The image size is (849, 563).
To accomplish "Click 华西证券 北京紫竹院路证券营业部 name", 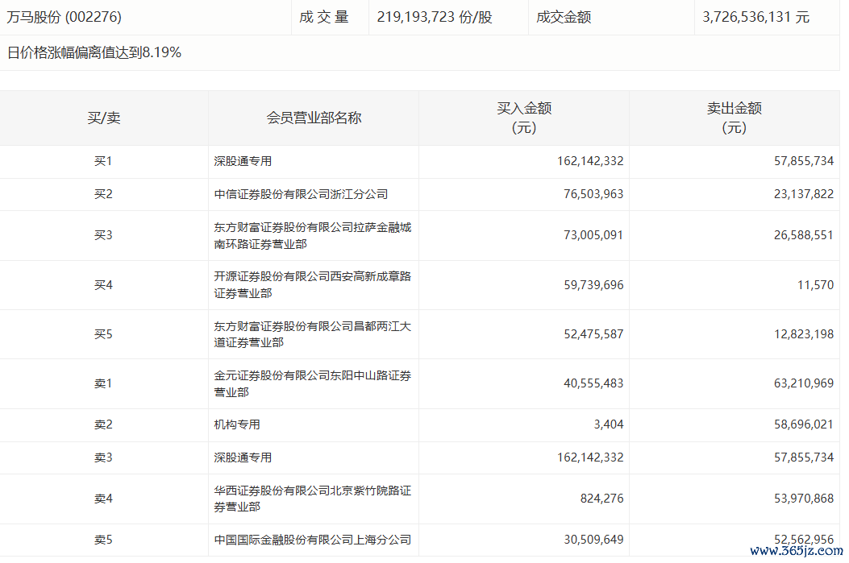I will [312, 499].
